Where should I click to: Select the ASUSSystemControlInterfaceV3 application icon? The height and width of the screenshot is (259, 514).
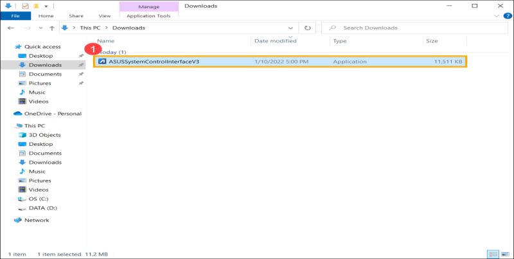click(102, 62)
